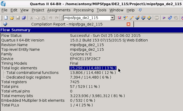Close the Compilation Report tab
Image resolution: width=183 pixels, height=111 pixels.
click(128, 24)
